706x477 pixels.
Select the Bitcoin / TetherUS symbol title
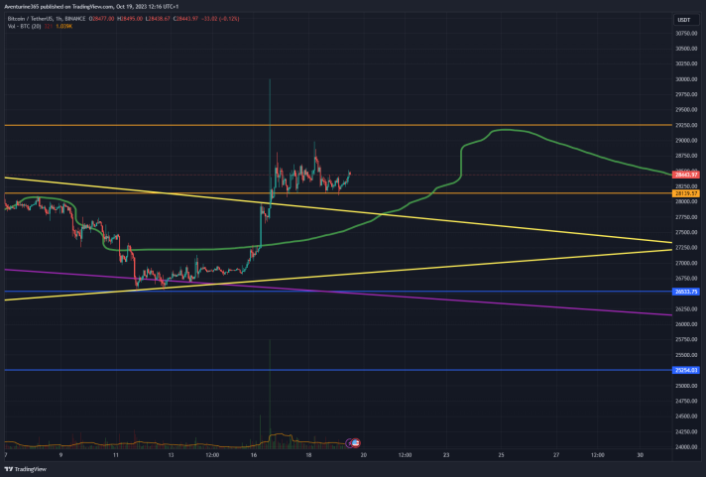pyautogui.click(x=30, y=19)
